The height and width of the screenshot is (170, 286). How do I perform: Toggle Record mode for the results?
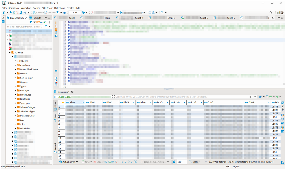point(55,148)
